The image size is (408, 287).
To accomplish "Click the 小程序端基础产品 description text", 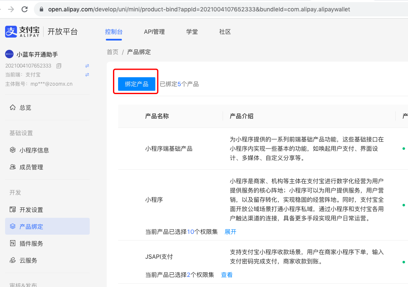I will click(x=307, y=149).
